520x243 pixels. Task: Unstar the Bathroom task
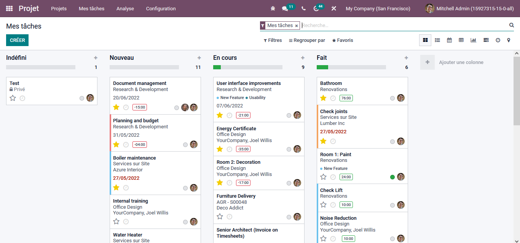(323, 98)
